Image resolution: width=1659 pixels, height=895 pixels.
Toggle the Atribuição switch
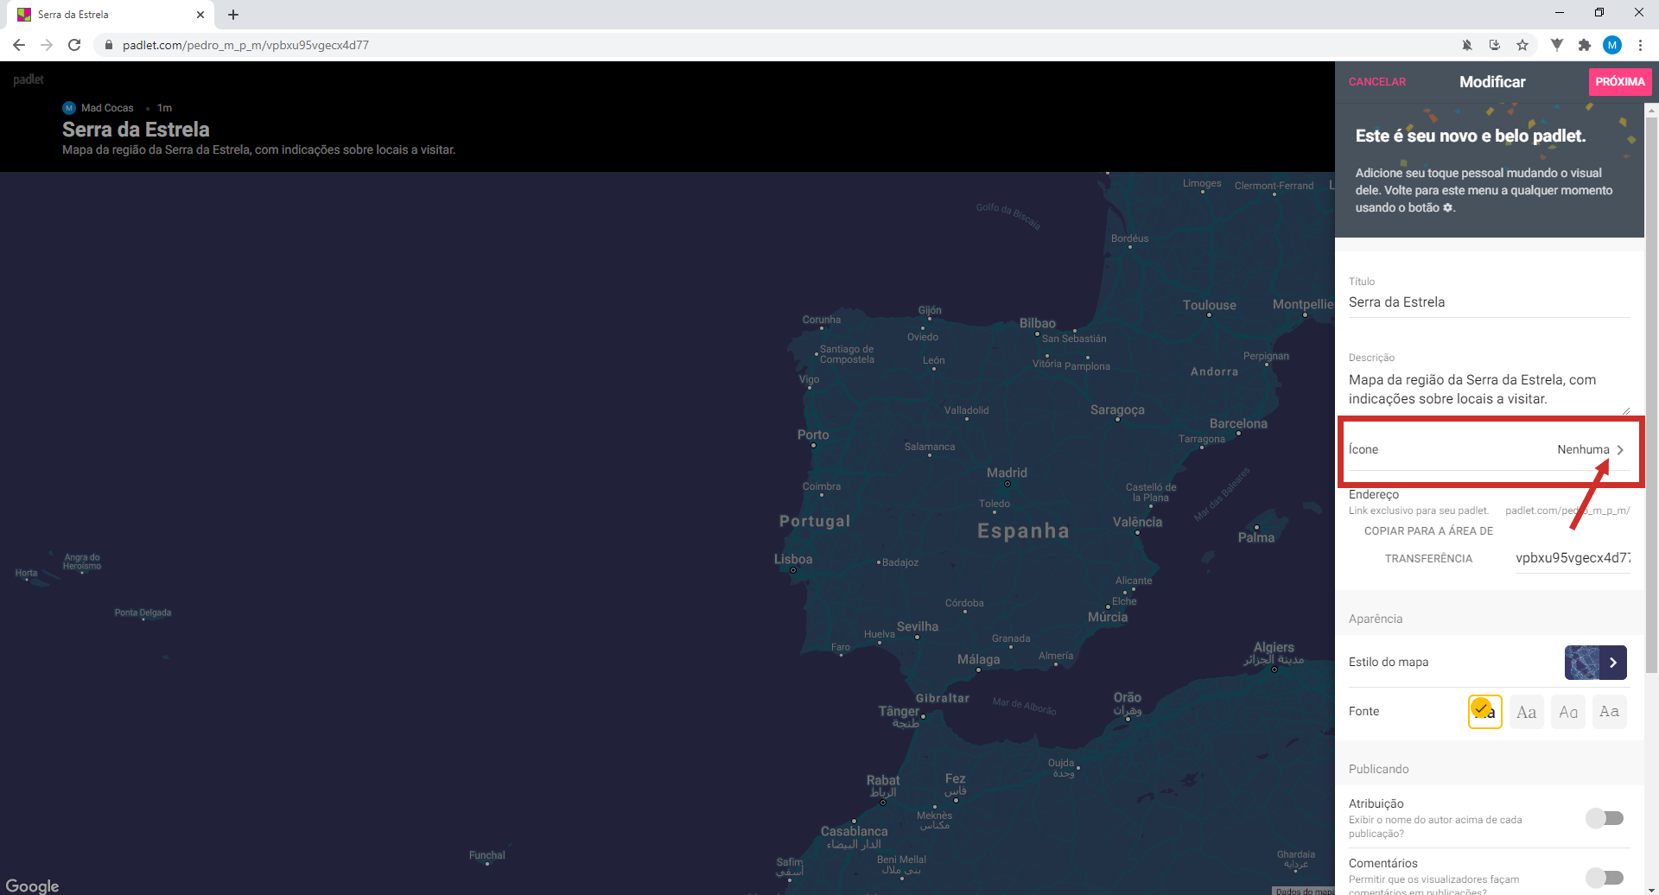click(x=1605, y=818)
